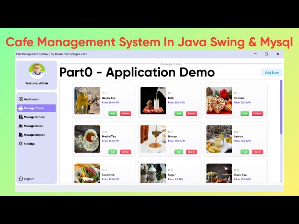Click the 'Black Tea' item name
Image resolution: width=299 pixels, height=224 pixels.
point(240,175)
